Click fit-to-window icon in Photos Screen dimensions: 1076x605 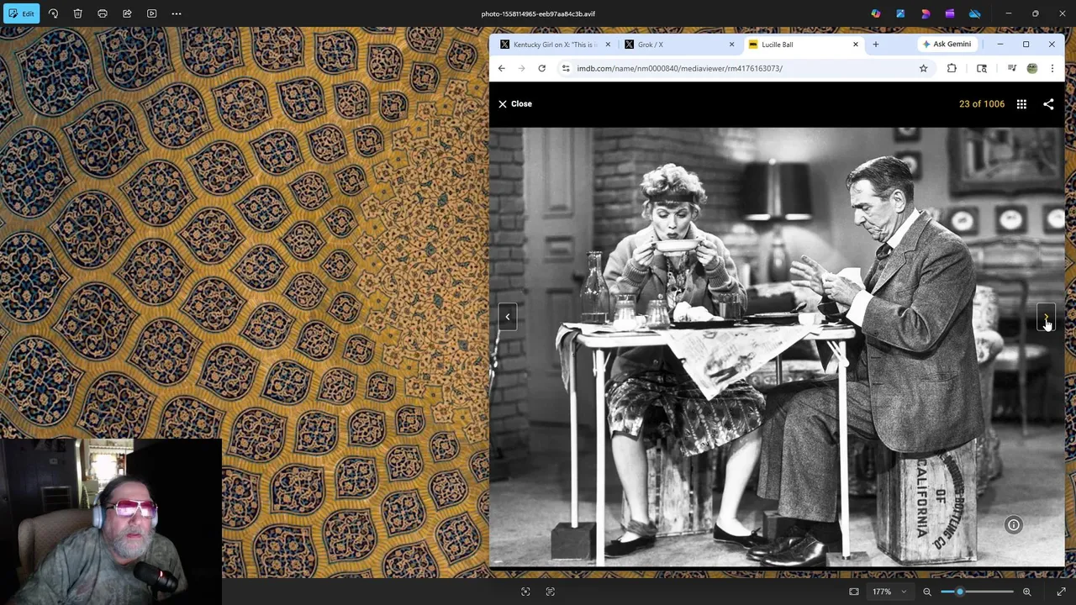(x=854, y=592)
